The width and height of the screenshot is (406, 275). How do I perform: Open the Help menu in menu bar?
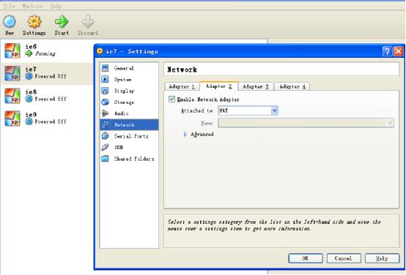(x=56, y=6)
